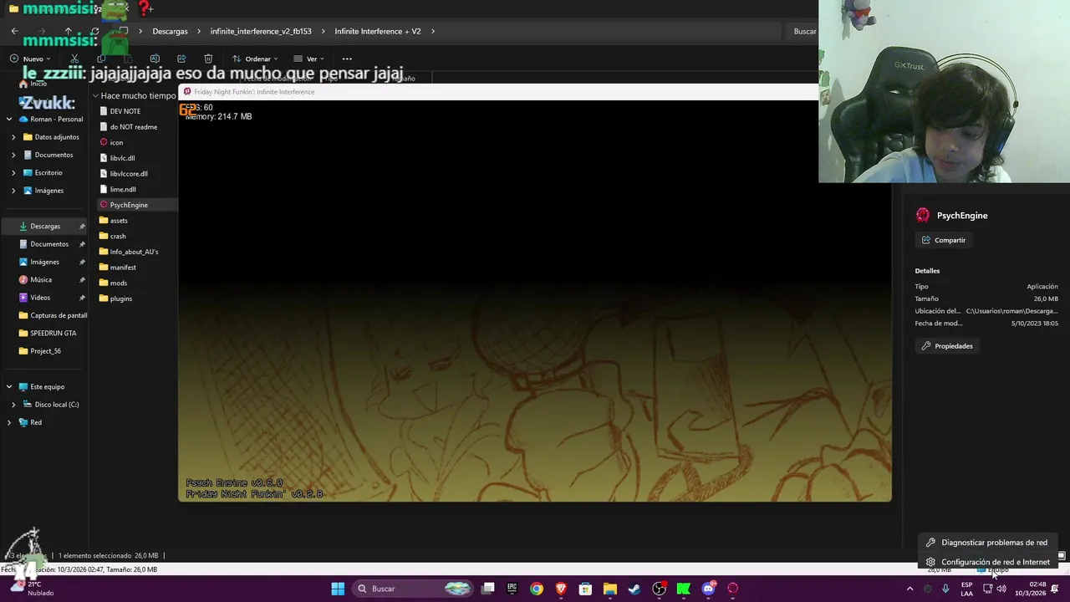The image size is (1070, 602).
Task: Collapse the 'Hace mucho tiempo' group
Action: click(95, 96)
